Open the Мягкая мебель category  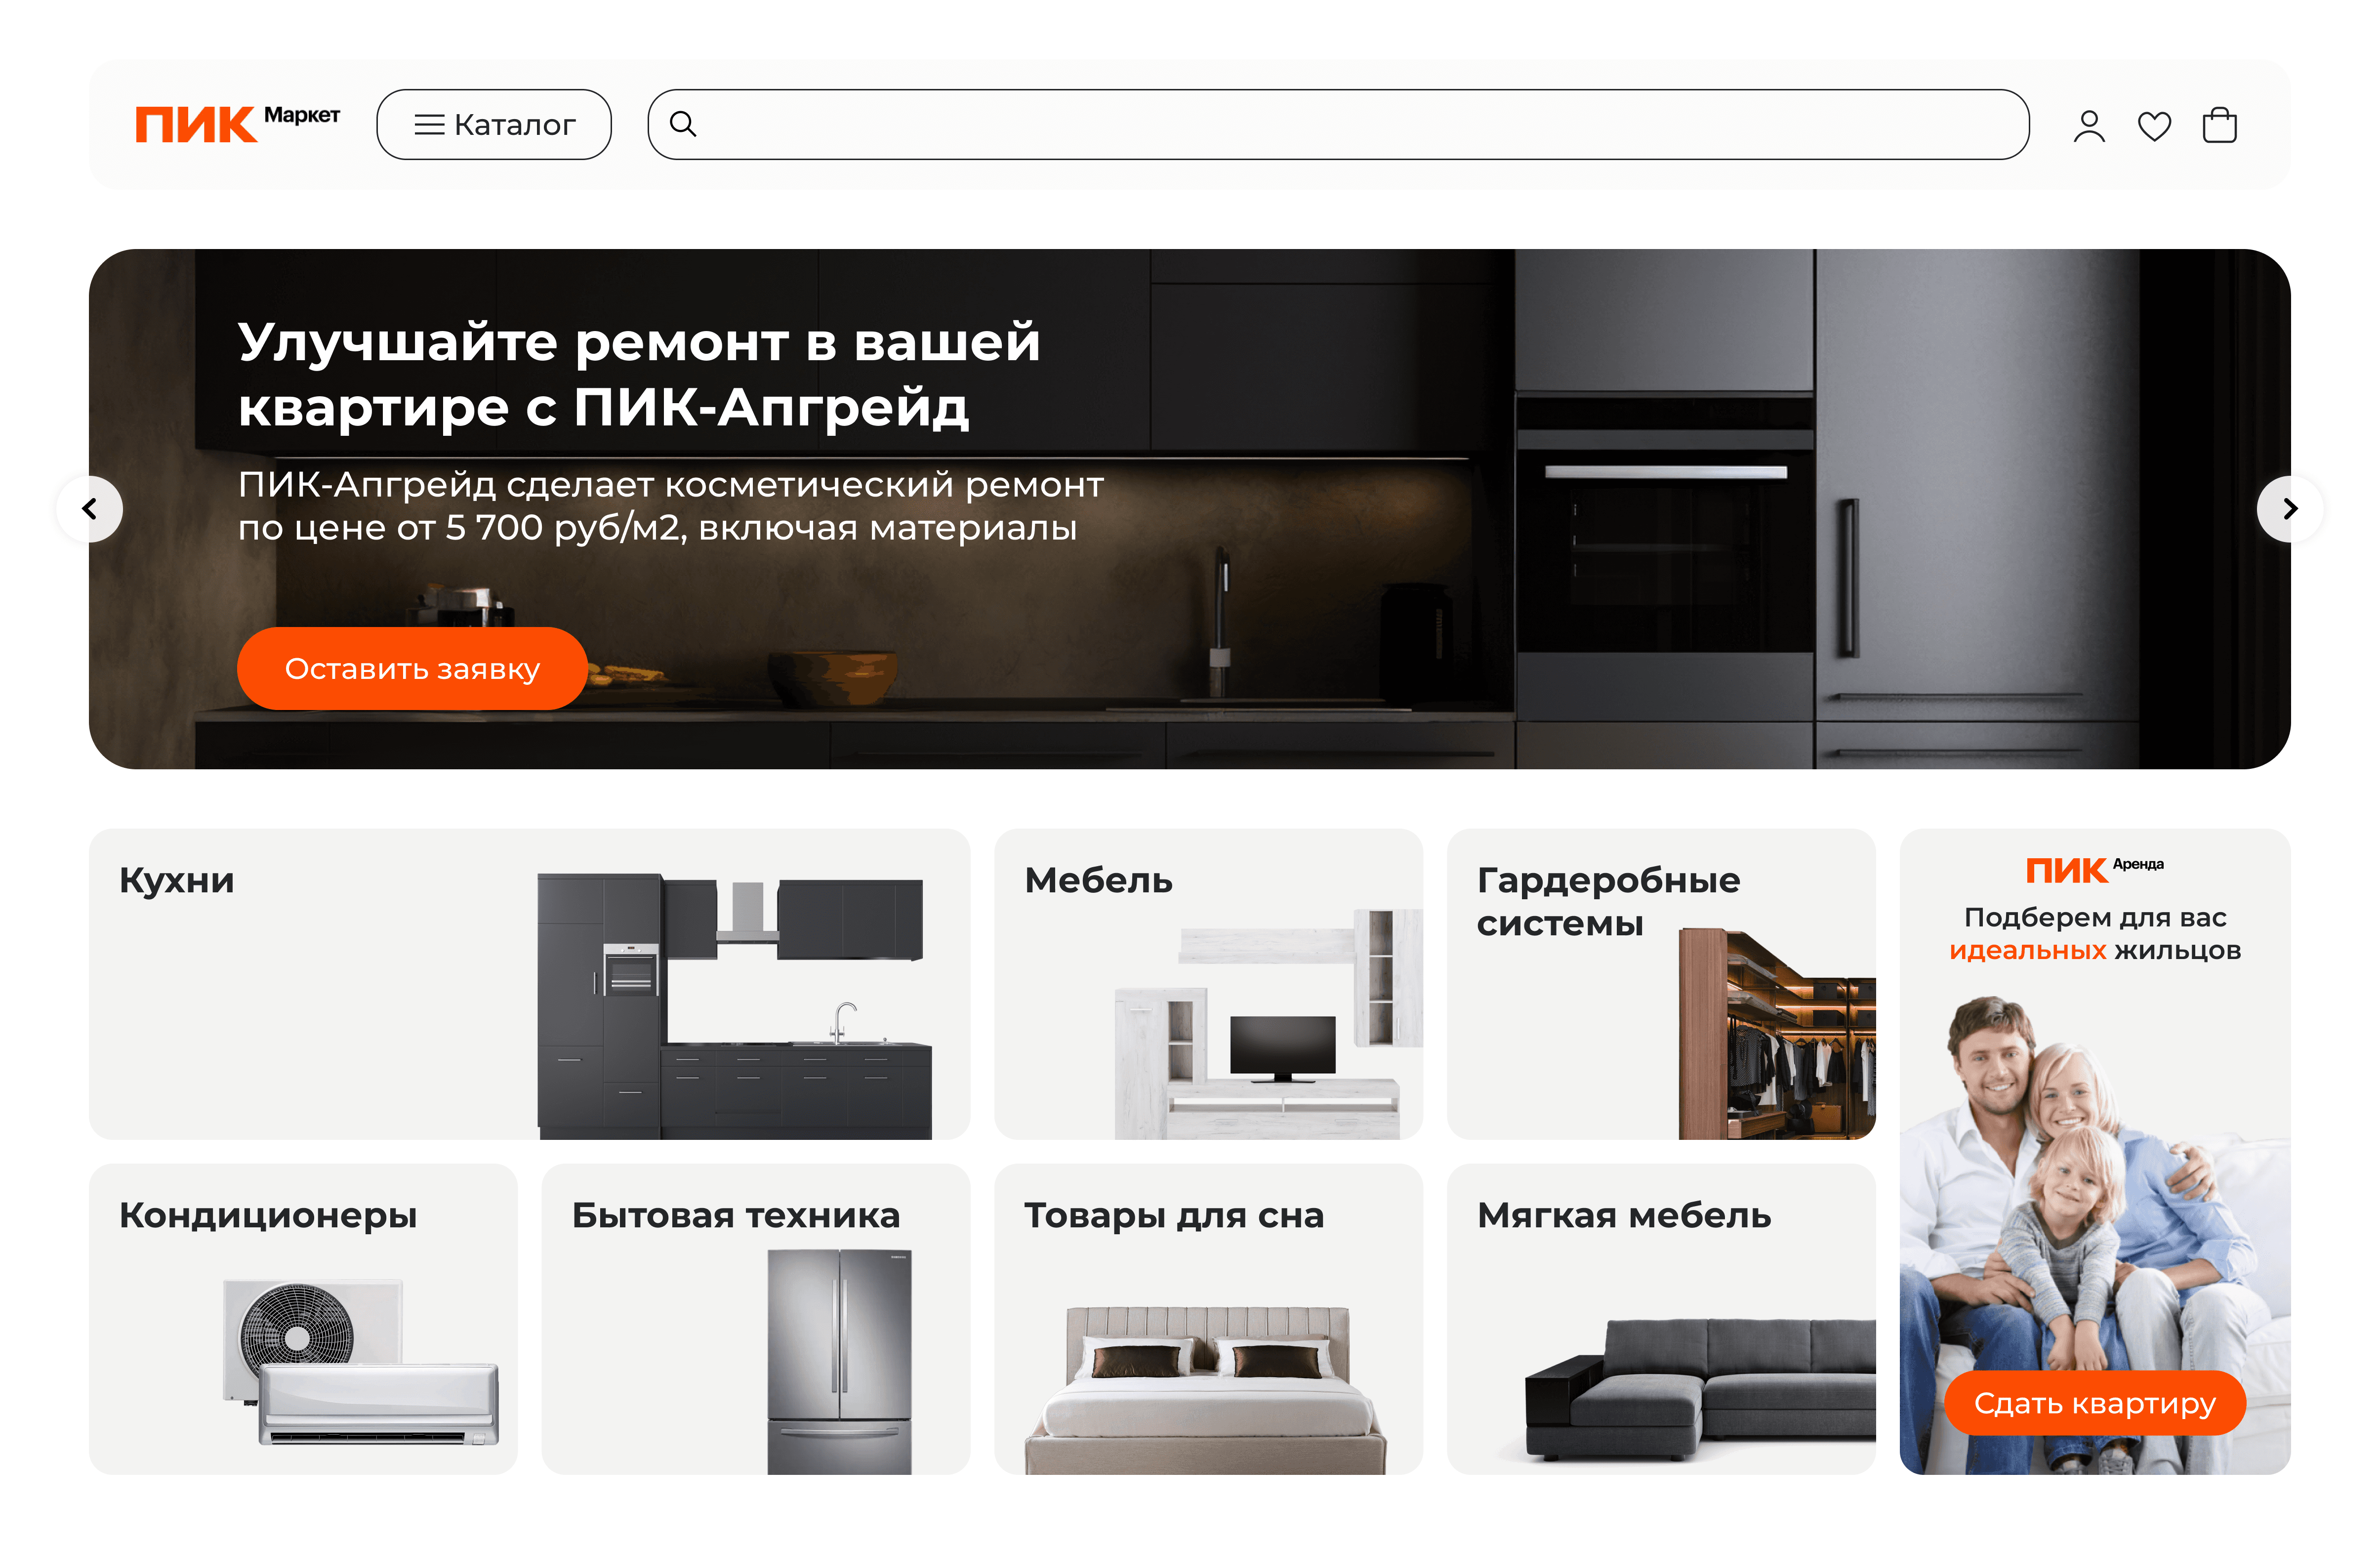[1661, 1318]
